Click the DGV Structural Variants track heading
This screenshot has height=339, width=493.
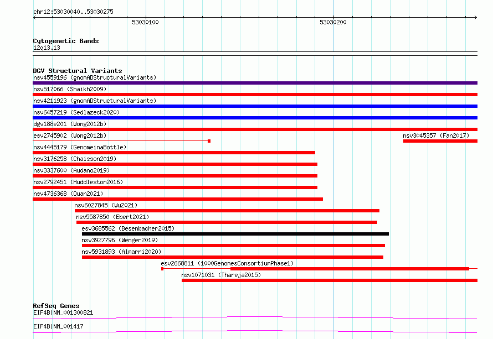tap(78, 71)
